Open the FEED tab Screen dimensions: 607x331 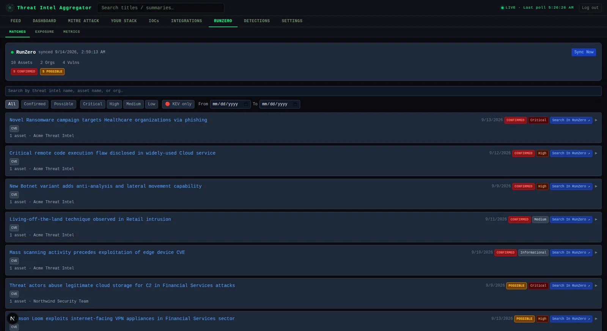(x=16, y=21)
